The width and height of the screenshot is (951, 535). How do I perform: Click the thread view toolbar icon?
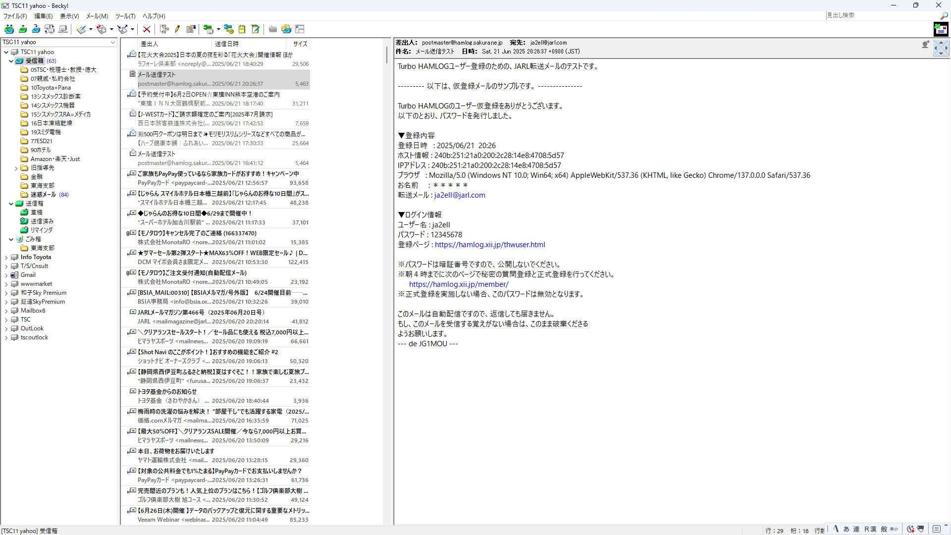164,29
